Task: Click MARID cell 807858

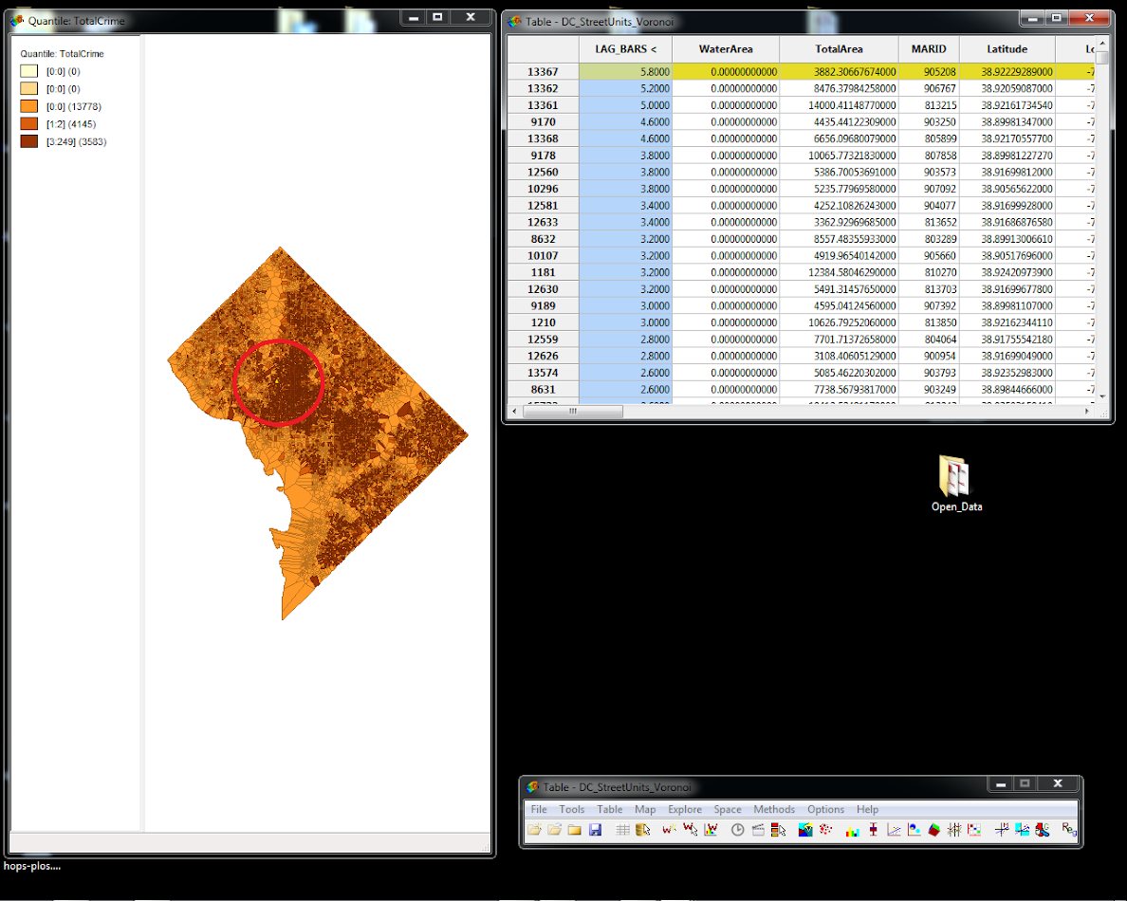Action: pos(929,156)
